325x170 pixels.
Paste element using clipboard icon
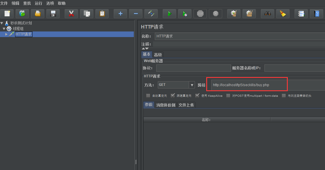pyautogui.click(x=102, y=14)
